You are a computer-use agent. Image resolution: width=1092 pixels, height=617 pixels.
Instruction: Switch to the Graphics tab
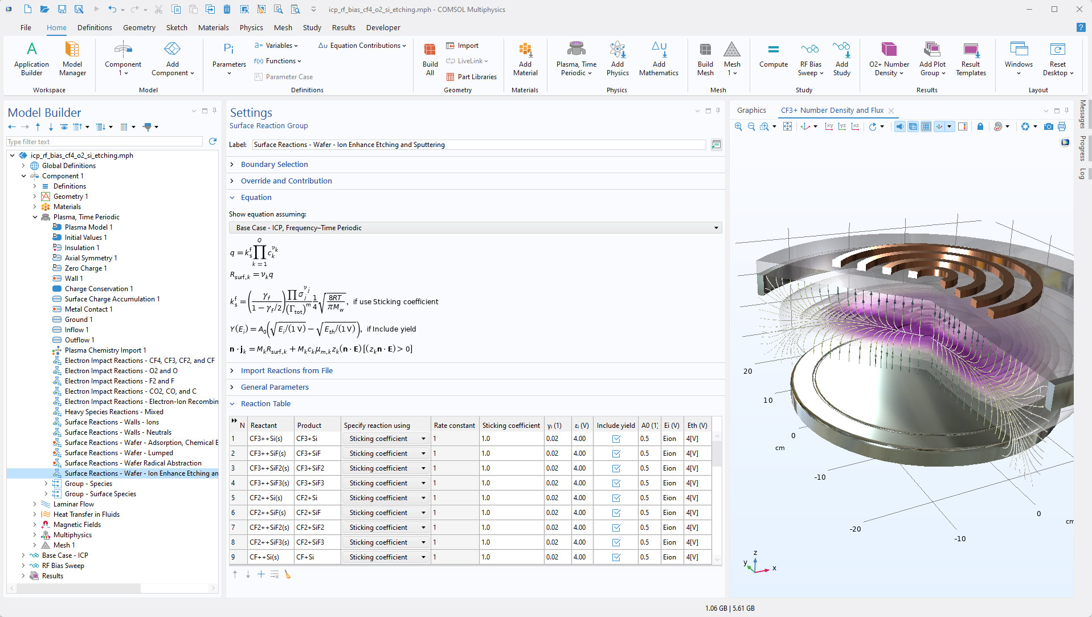(751, 111)
